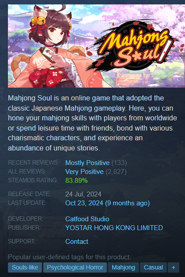Screen dimensions: 185x277
Task: Click the Contact support link
Action: [77, 242]
